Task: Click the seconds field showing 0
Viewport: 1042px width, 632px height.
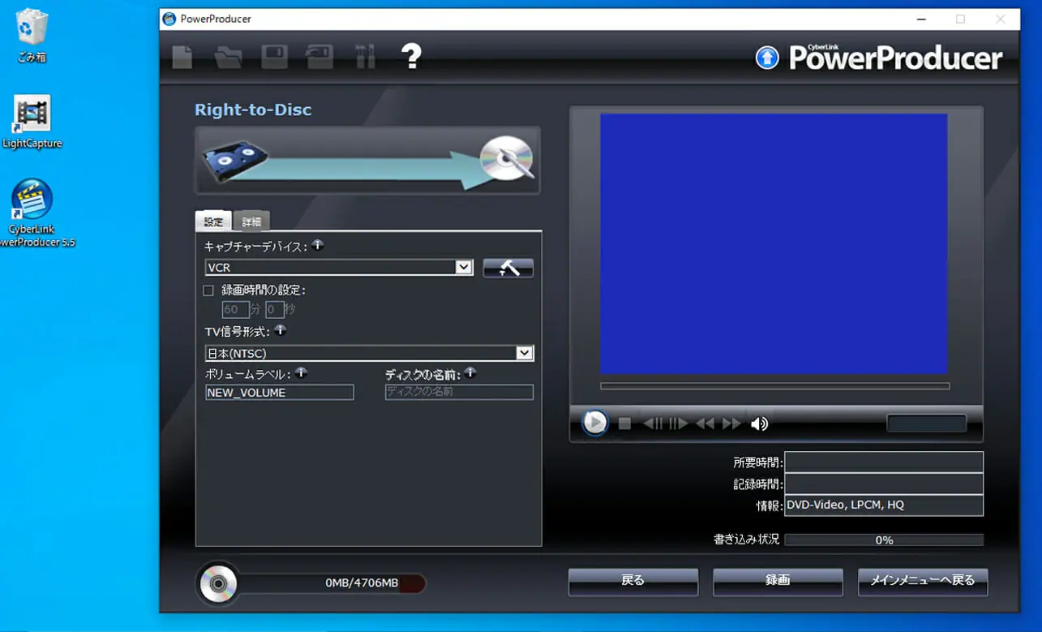Action: (275, 310)
